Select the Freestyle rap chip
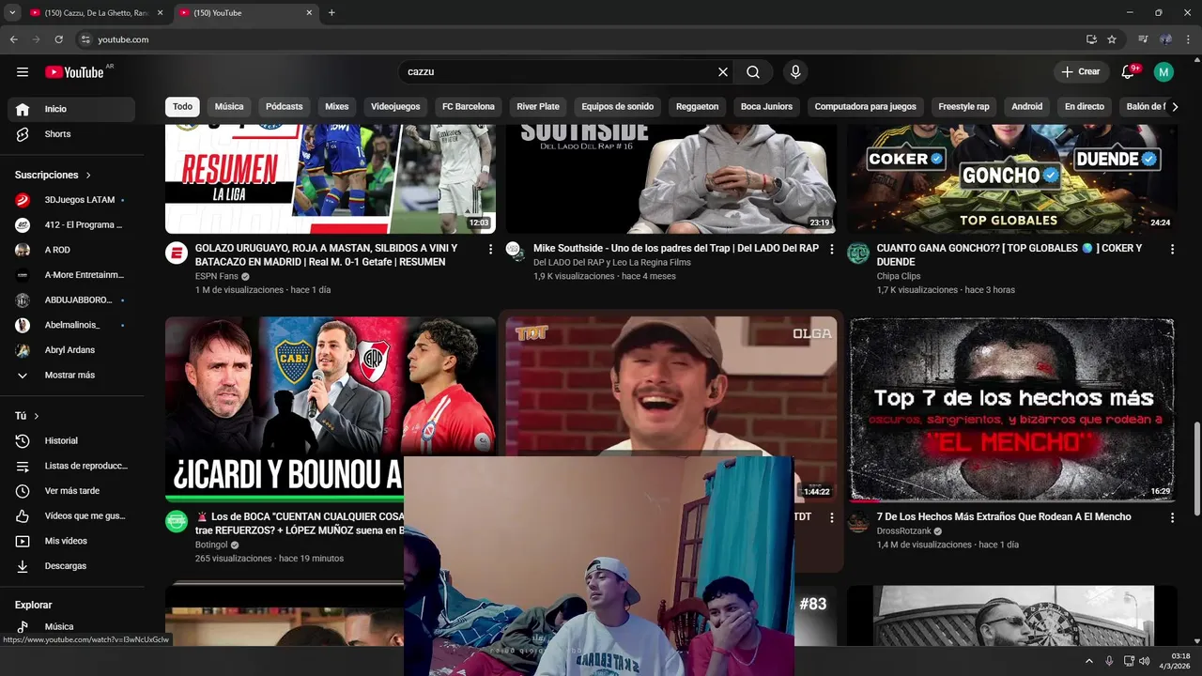 [x=963, y=107]
